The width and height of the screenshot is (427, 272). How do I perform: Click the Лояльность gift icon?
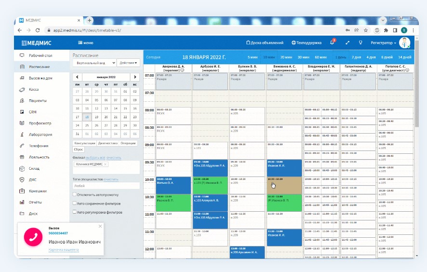(22, 157)
